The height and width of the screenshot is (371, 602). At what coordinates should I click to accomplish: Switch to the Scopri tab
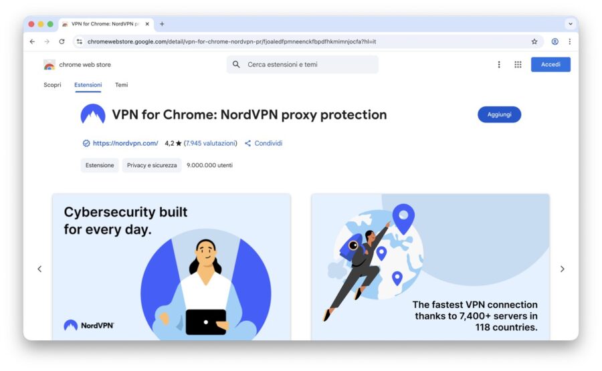pos(52,85)
